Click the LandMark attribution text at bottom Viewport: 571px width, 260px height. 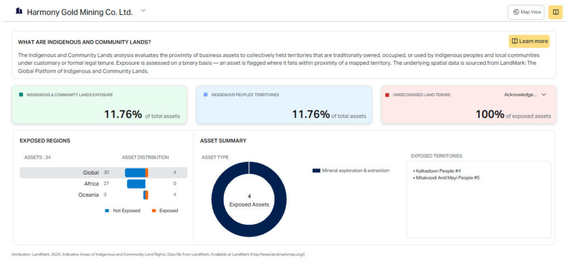(158, 254)
